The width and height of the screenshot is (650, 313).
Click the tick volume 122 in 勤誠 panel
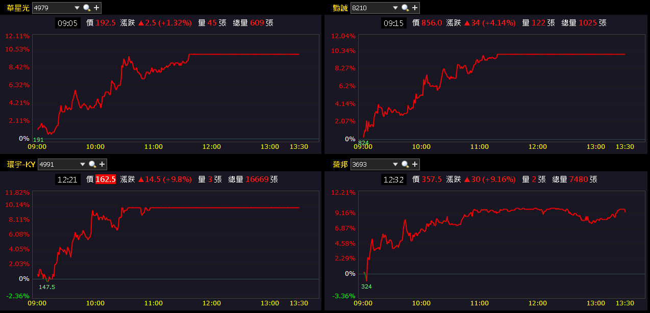tap(539, 23)
